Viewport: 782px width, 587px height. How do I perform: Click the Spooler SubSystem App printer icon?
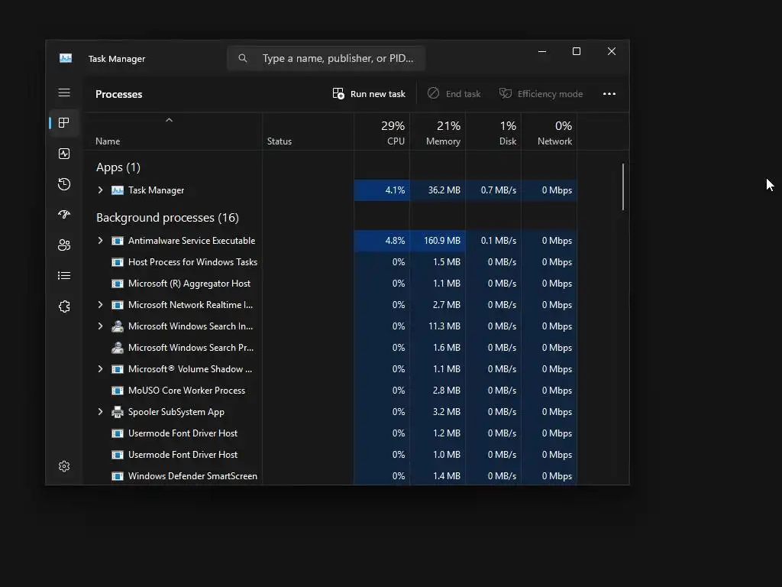(x=117, y=412)
